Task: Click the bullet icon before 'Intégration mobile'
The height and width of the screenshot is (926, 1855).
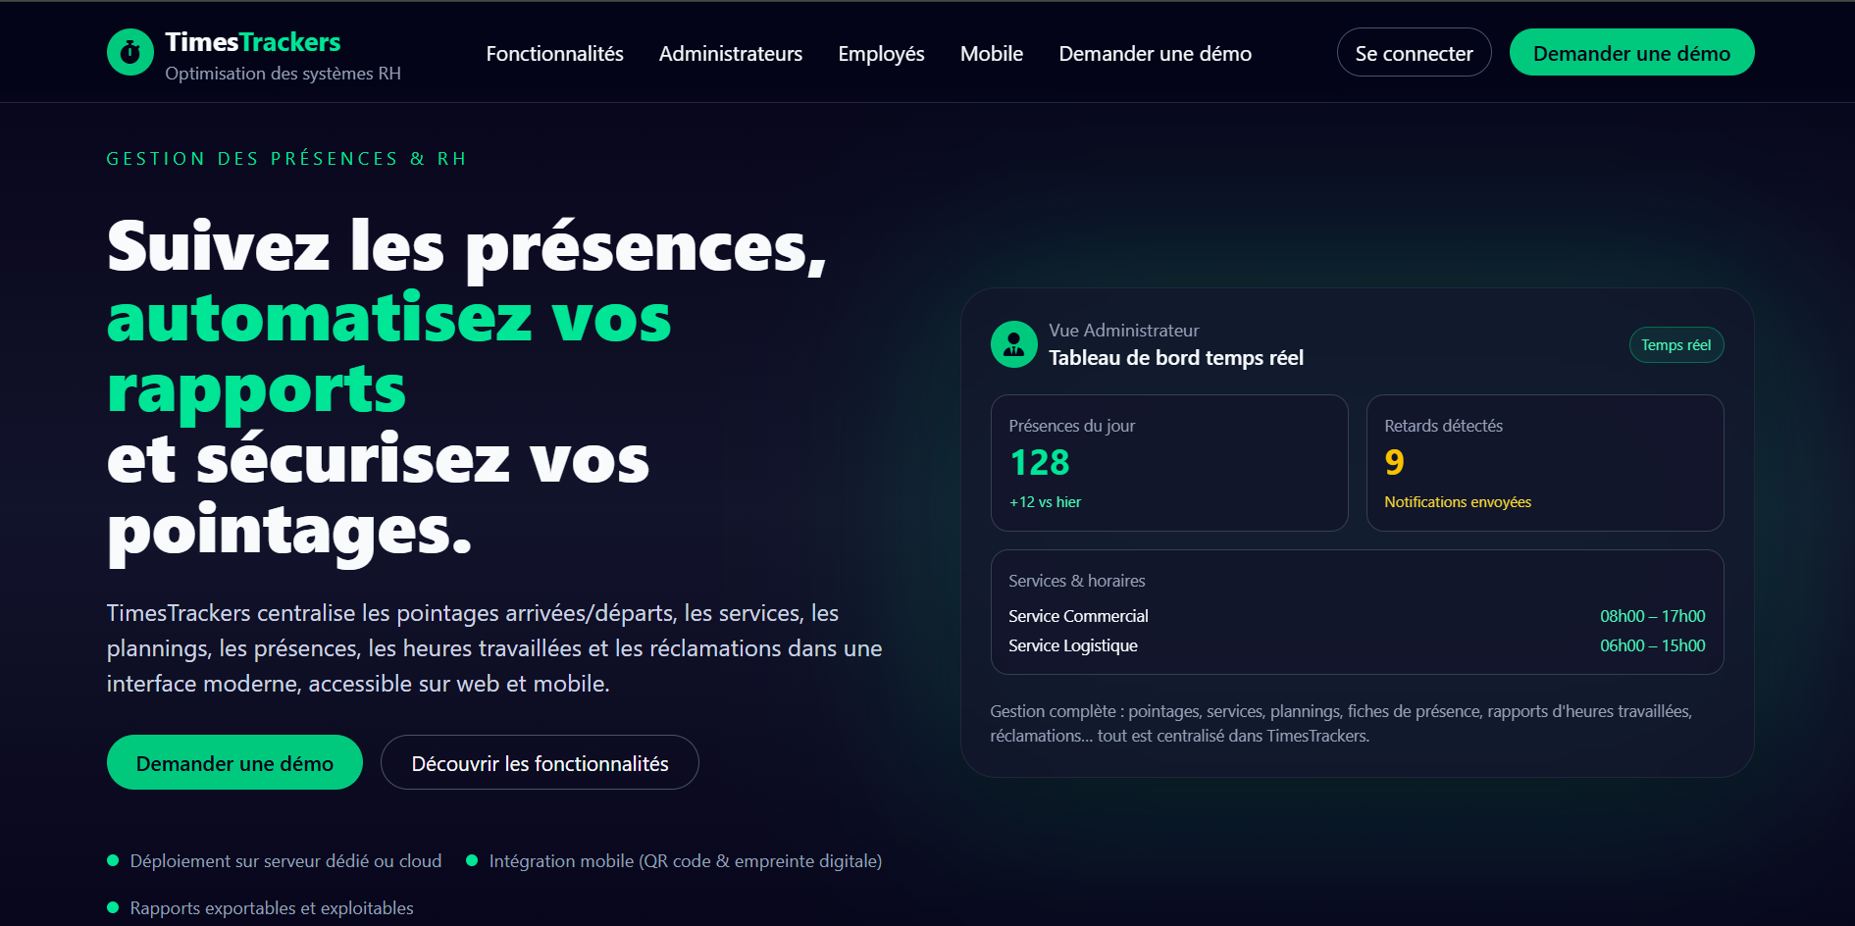Action: coord(473,860)
